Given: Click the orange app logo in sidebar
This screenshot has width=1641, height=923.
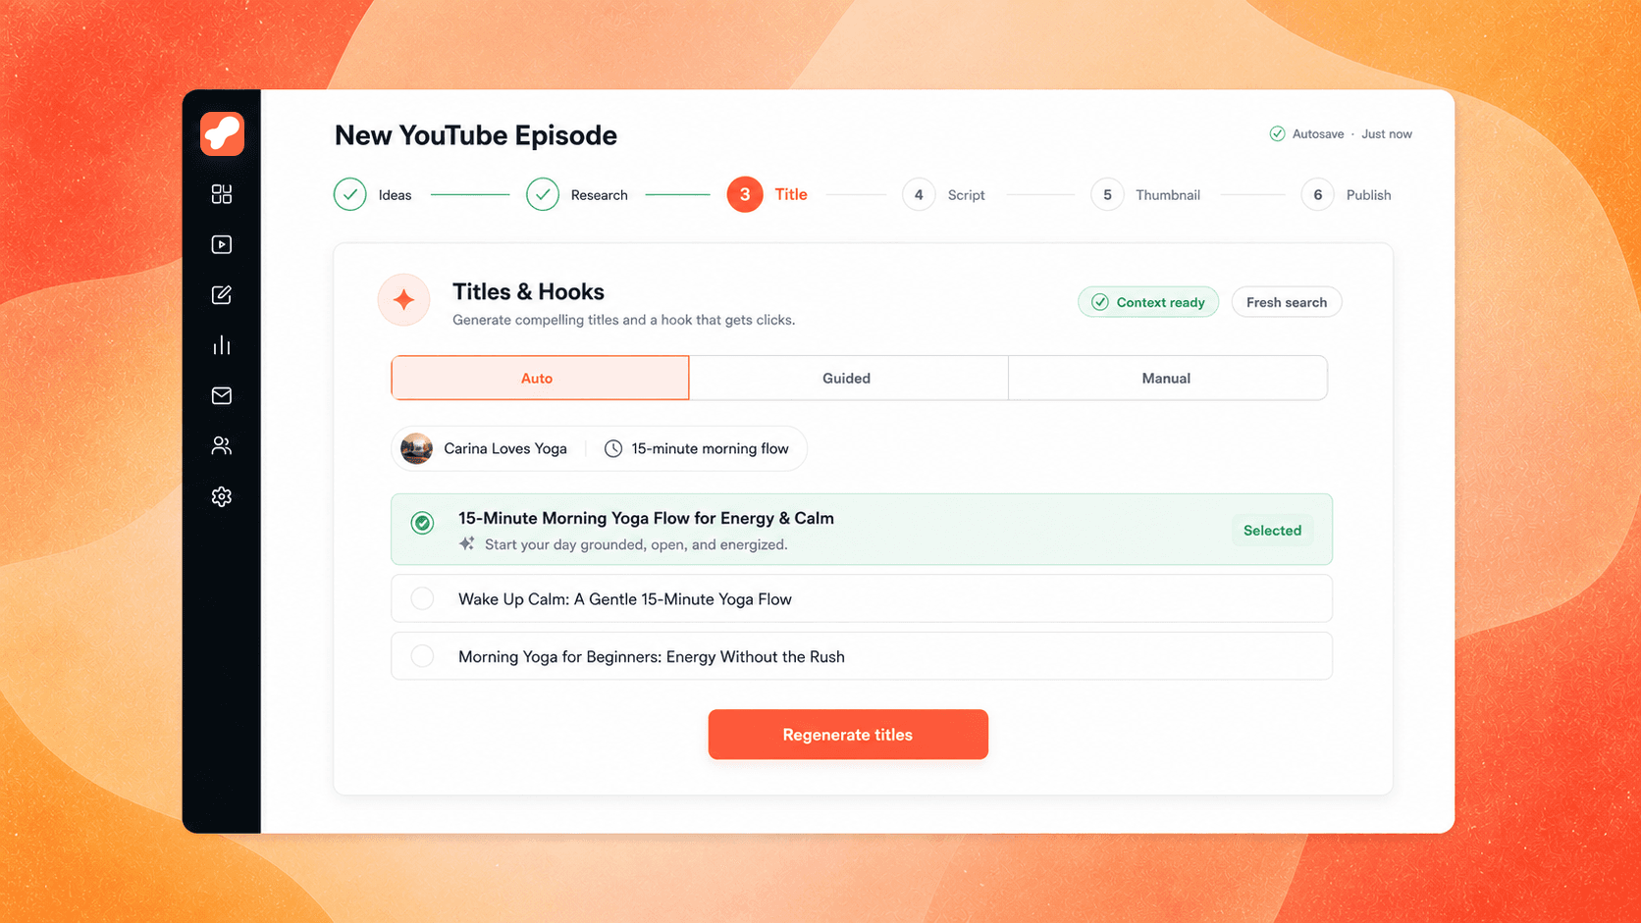Looking at the screenshot, I should pyautogui.click(x=222, y=133).
